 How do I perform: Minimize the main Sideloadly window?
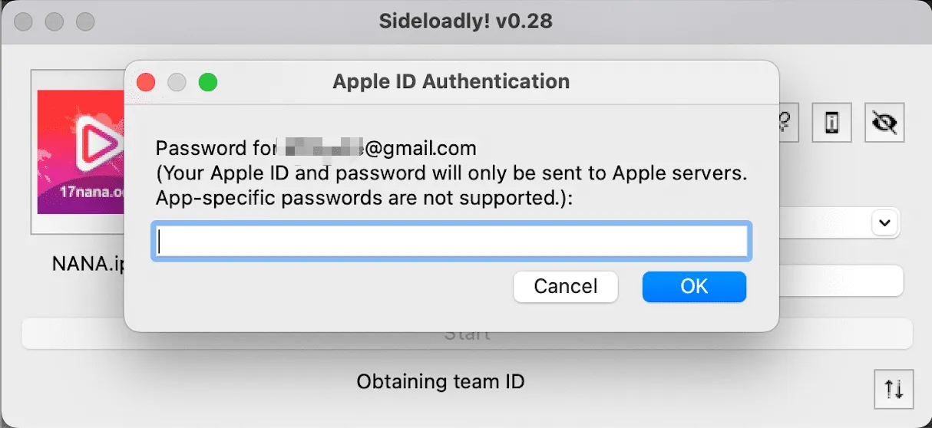[x=54, y=21]
